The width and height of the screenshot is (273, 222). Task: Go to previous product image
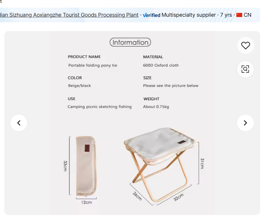[x=19, y=123]
